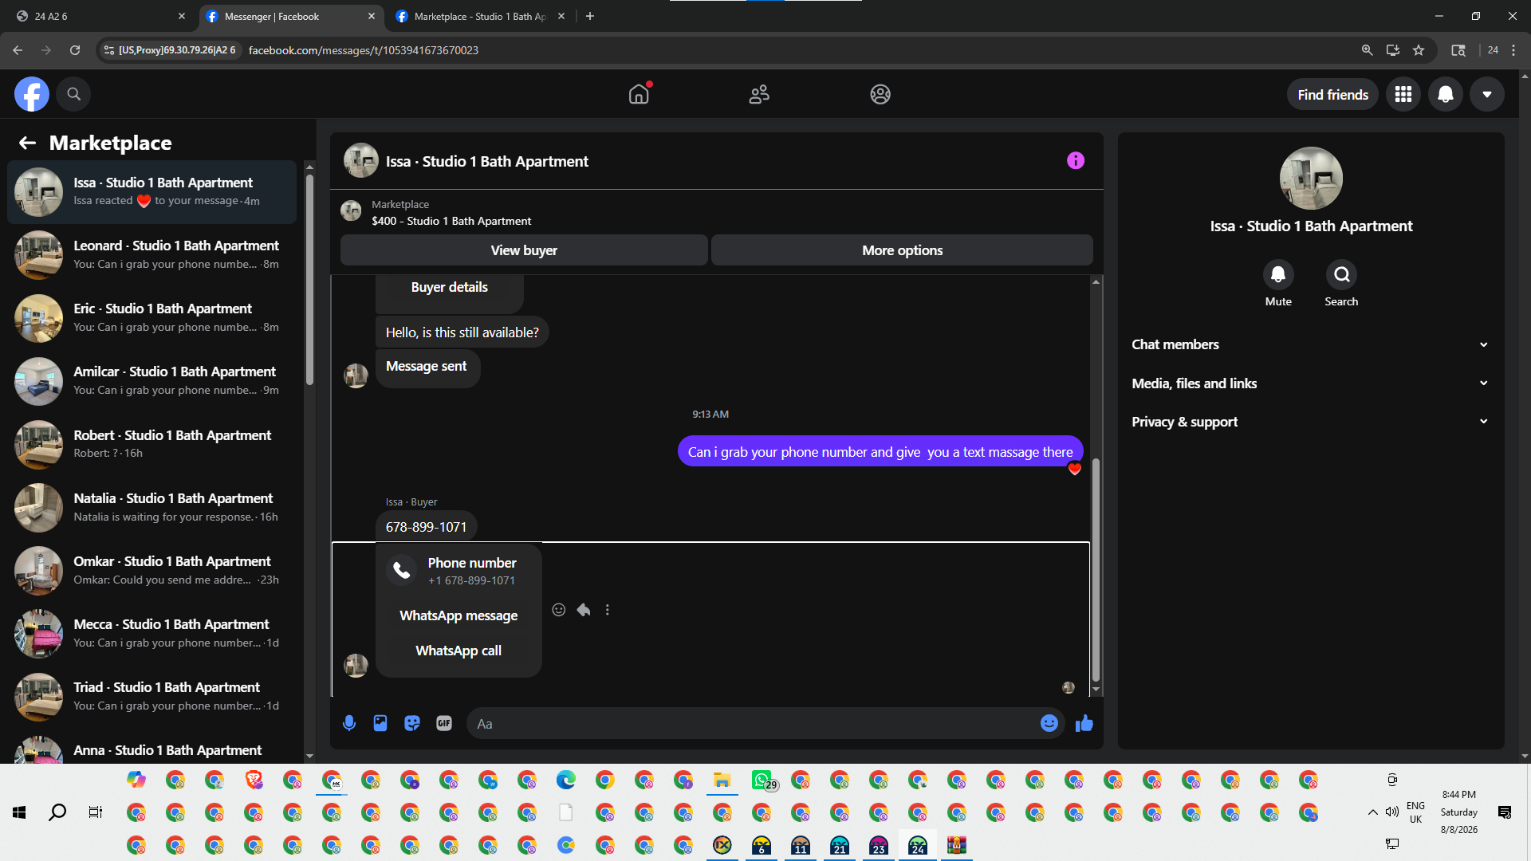The image size is (1531, 861).
Task: Open the Mecca Studio 1 Bath Apartment chat
Action: coord(152,633)
